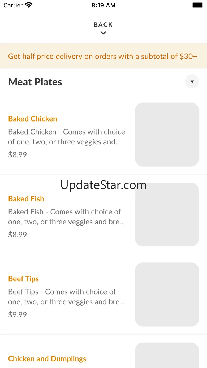The height and width of the screenshot is (368, 207).
Task: Tap the Baked Chicken image placeholder
Action: 167,135
